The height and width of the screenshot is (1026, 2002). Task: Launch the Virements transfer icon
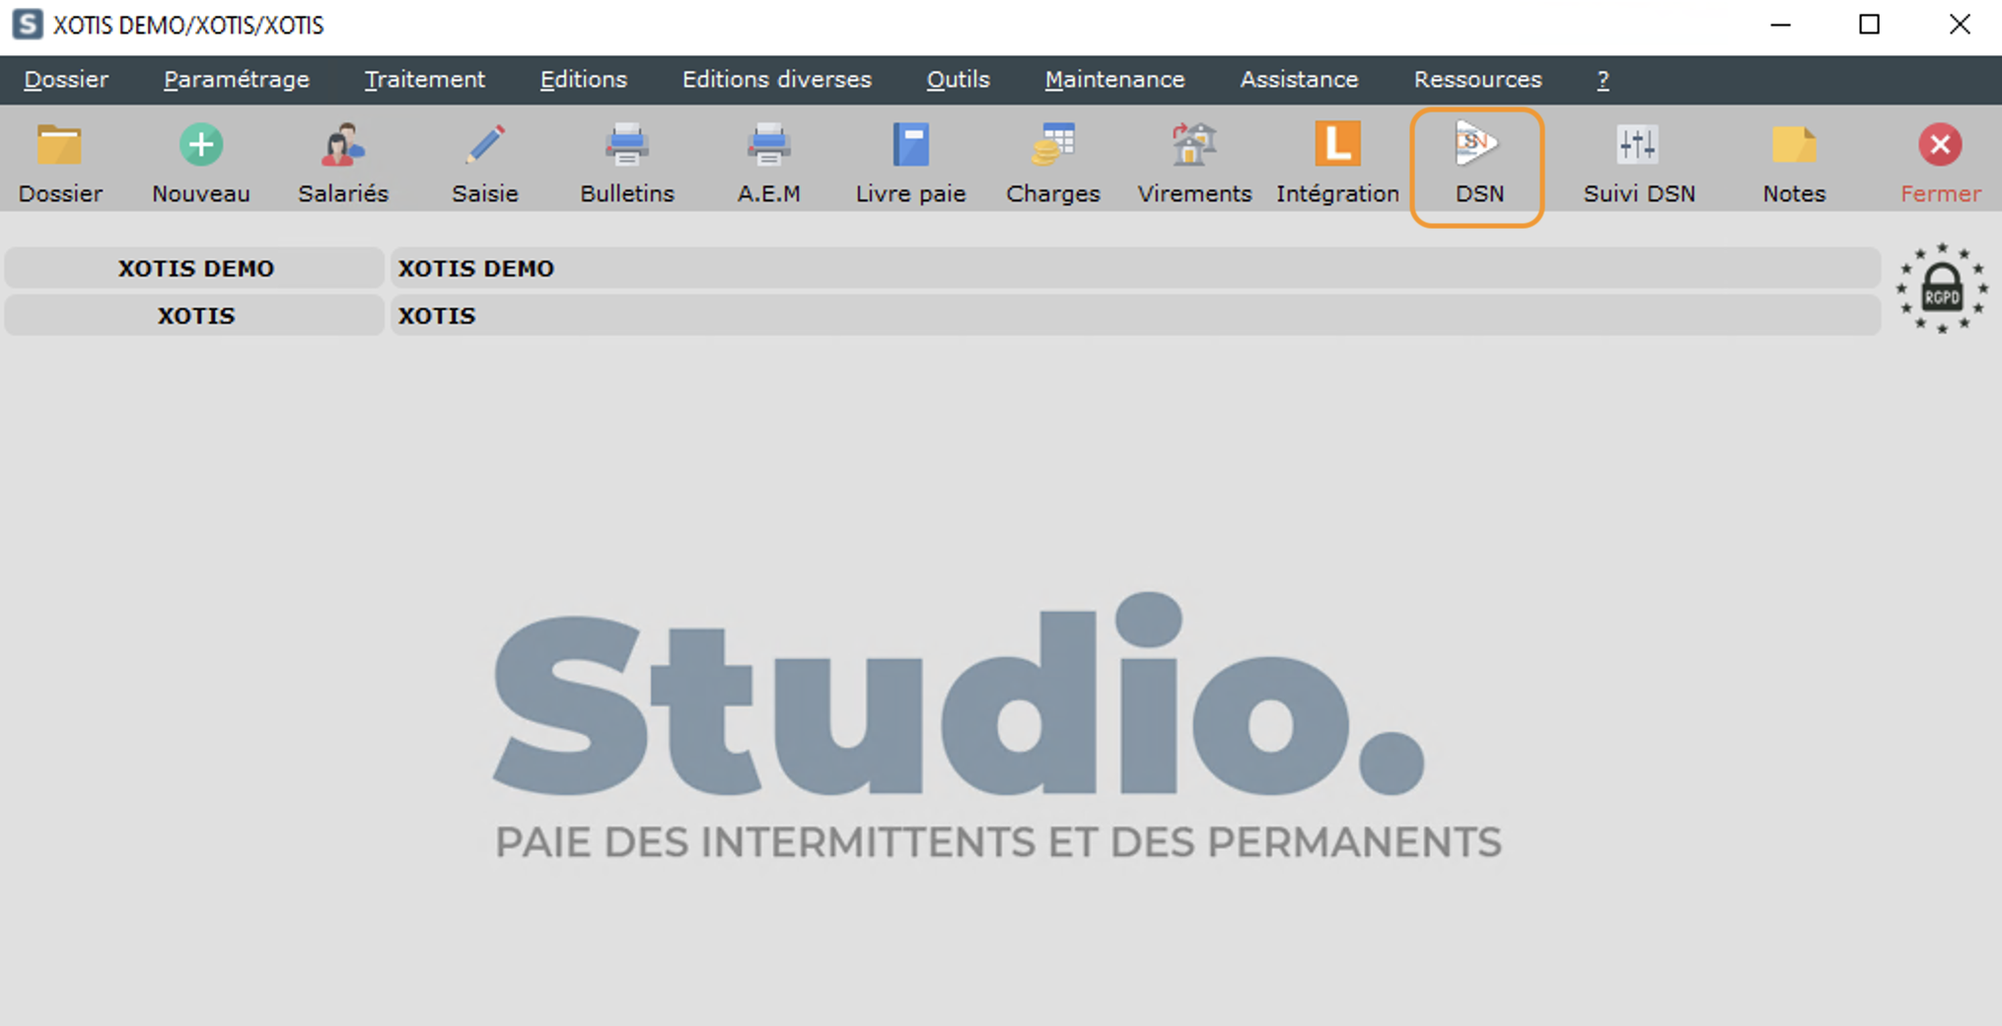1194,146
